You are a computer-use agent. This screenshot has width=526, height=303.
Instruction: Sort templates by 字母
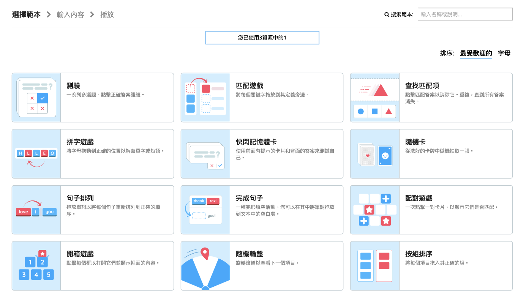pyautogui.click(x=504, y=53)
